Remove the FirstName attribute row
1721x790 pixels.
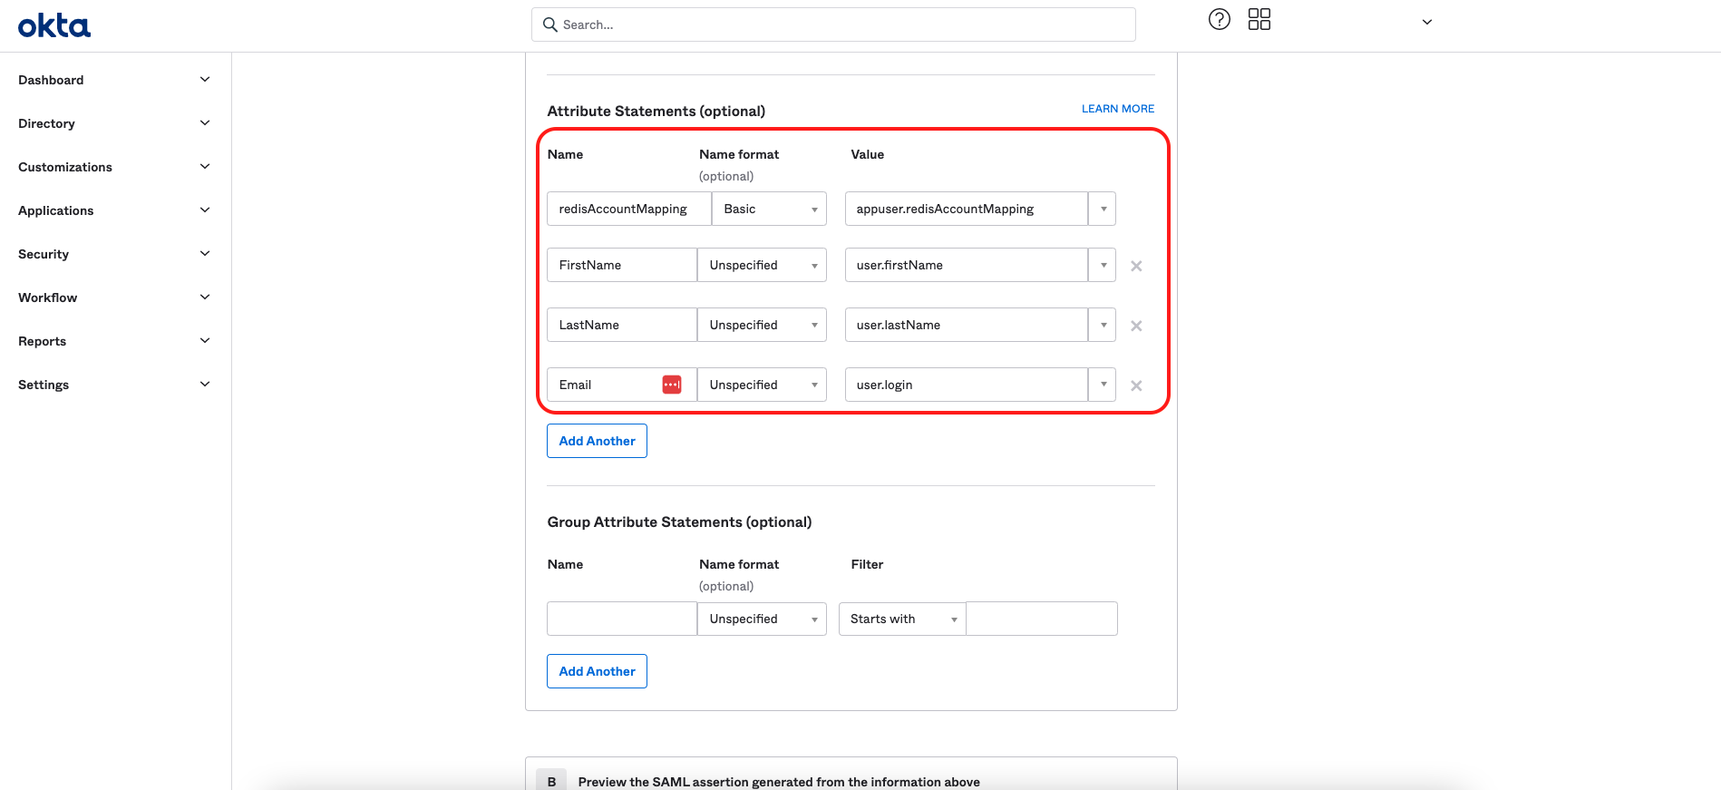tap(1135, 266)
